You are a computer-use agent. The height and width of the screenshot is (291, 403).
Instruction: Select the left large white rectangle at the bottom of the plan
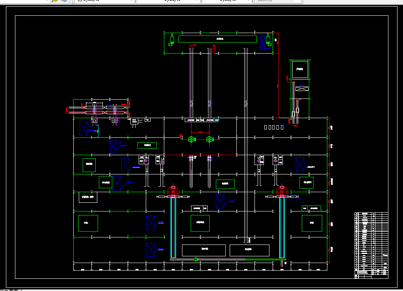click(x=204, y=250)
